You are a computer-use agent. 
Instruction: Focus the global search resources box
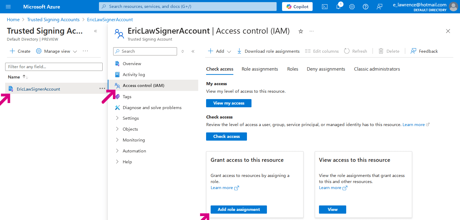point(188,6)
